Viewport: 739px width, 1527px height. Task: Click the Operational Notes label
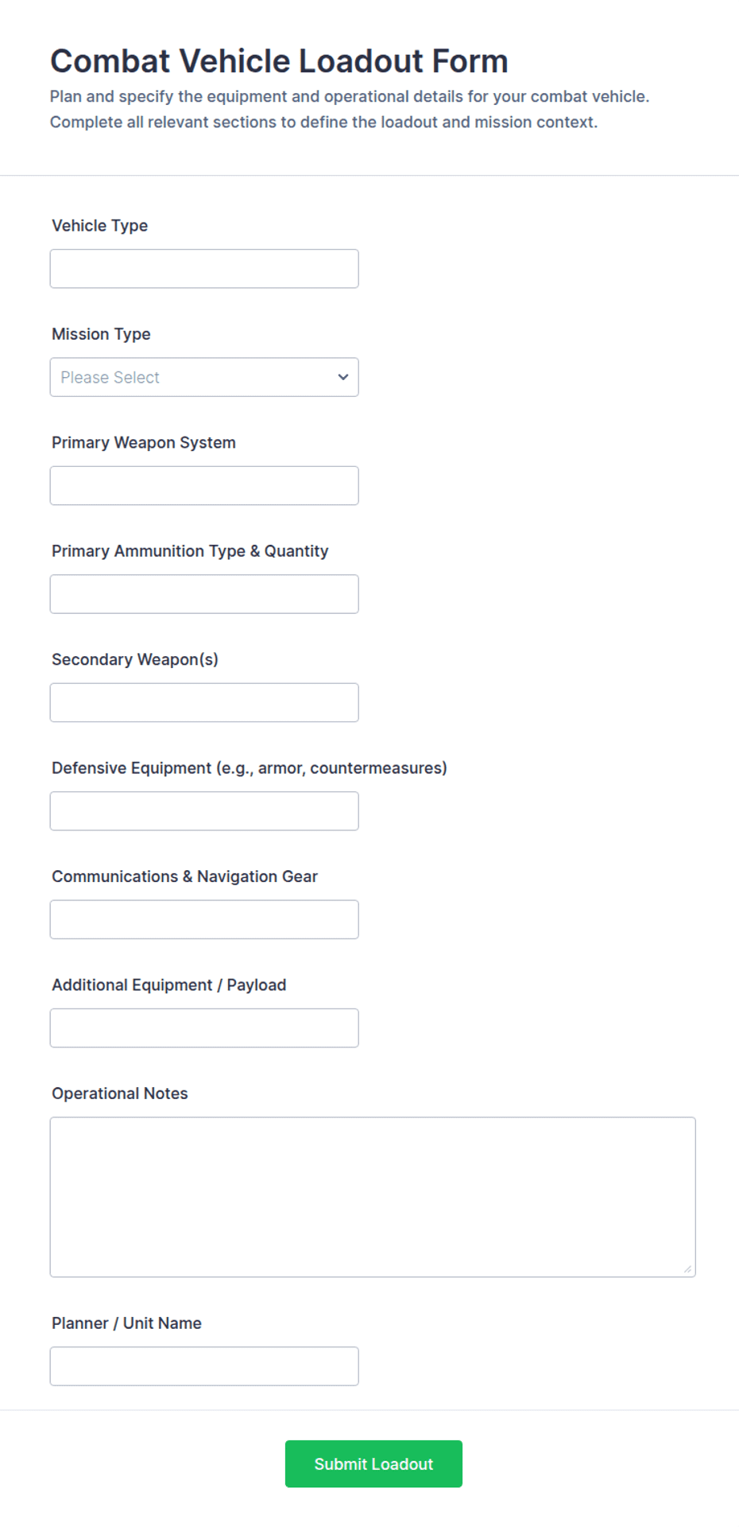click(x=120, y=1094)
